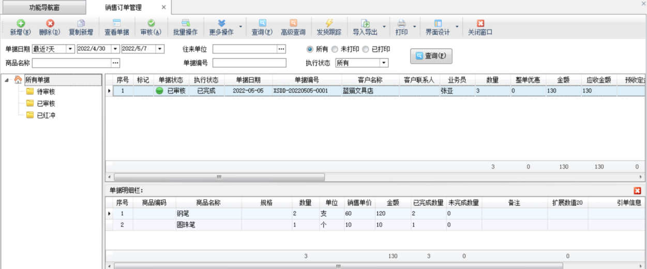647x269 pixels.
Task: Select the 已打印 radio button
Action: (x=366, y=49)
